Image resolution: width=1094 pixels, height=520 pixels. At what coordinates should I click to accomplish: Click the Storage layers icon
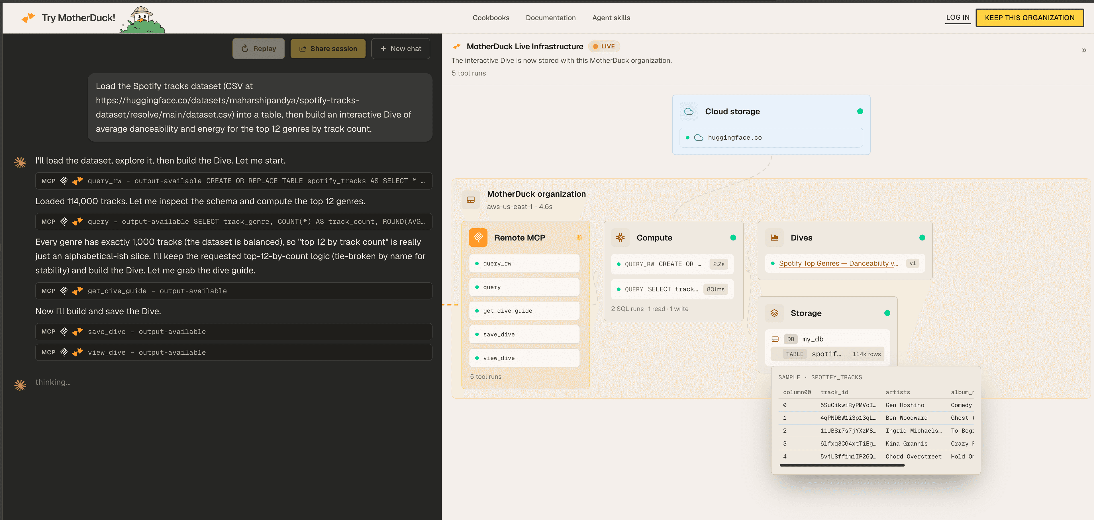coord(774,313)
